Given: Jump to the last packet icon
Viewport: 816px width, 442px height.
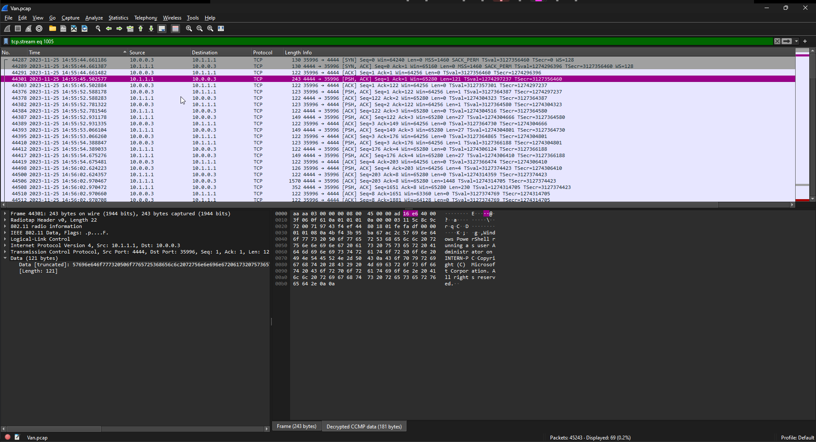Looking at the screenshot, I should coord(151,28).
